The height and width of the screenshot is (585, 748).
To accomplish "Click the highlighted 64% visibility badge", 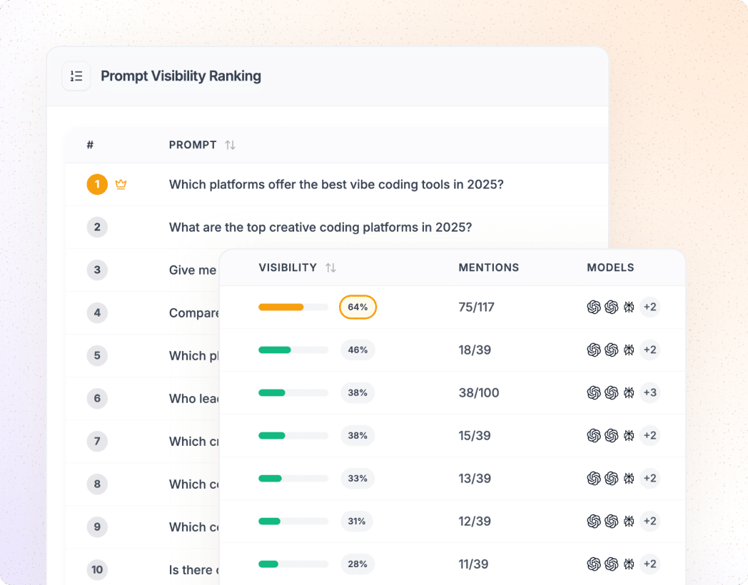I will [x=358, y=307].
